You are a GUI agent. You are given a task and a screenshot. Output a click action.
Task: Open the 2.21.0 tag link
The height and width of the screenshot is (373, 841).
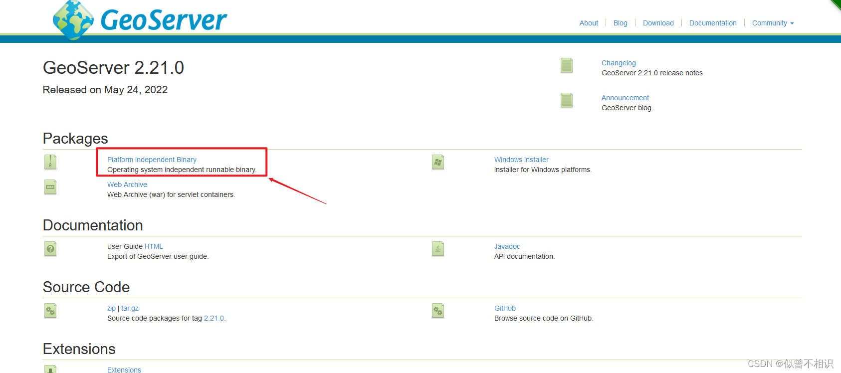[214, 318]
